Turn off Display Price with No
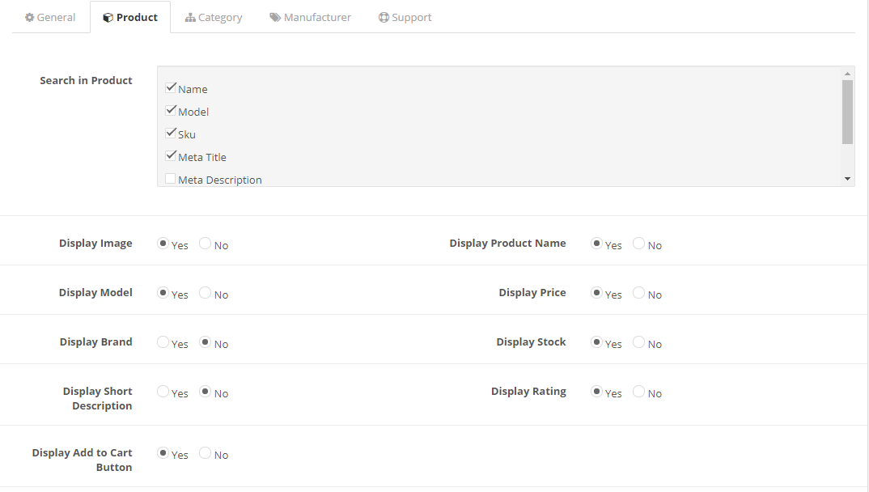869x492 pixels. pos(639,293)
